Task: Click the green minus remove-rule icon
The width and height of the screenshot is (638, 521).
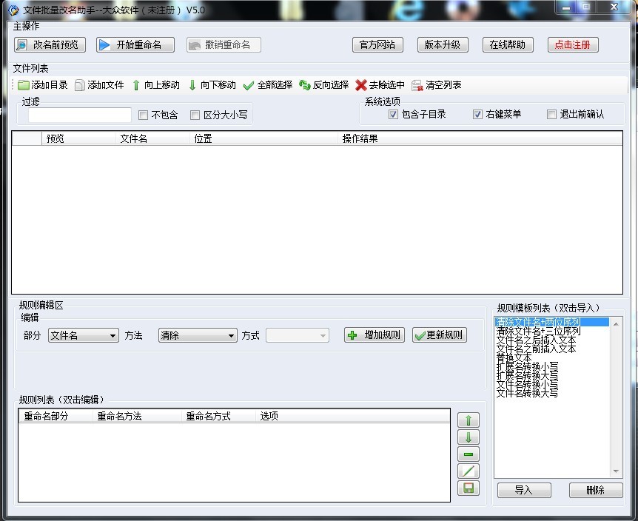Action: pos(469,454)
